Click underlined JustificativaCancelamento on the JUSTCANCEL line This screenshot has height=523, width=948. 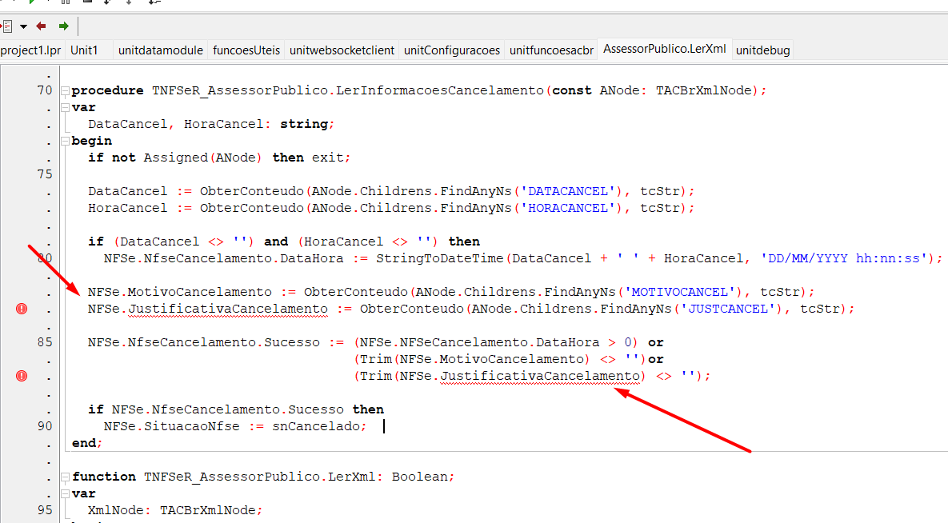(x=228, y=309)
